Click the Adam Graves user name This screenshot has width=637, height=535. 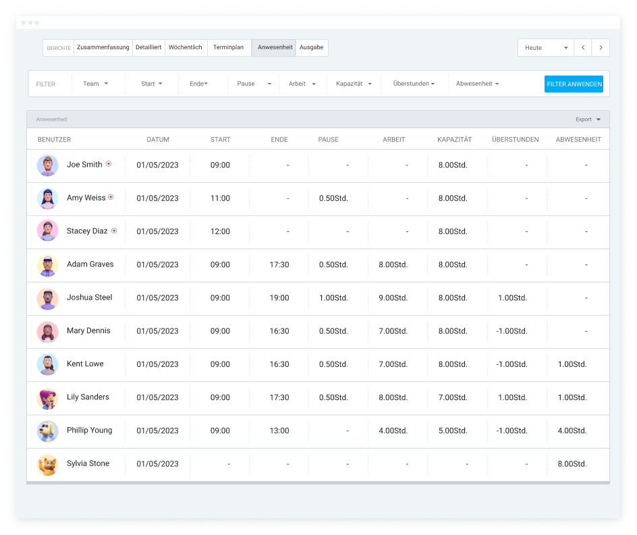90,264
